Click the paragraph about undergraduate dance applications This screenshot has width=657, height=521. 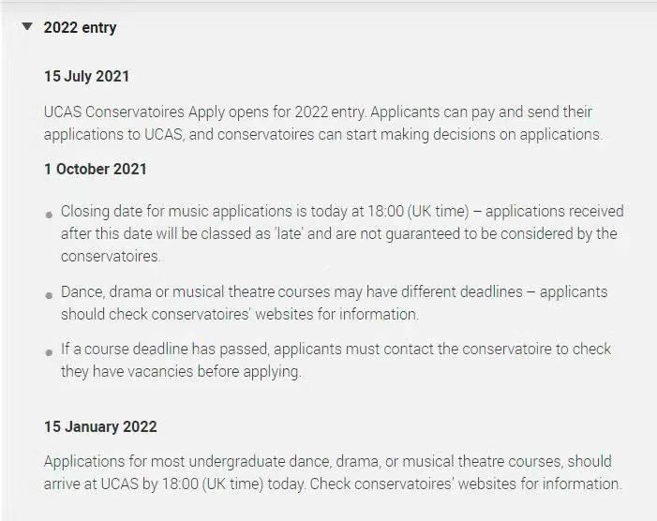pyautogui.click(x=333, y=472)
